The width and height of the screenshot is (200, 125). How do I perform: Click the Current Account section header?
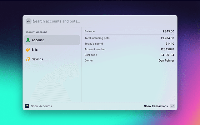point(36,32)
